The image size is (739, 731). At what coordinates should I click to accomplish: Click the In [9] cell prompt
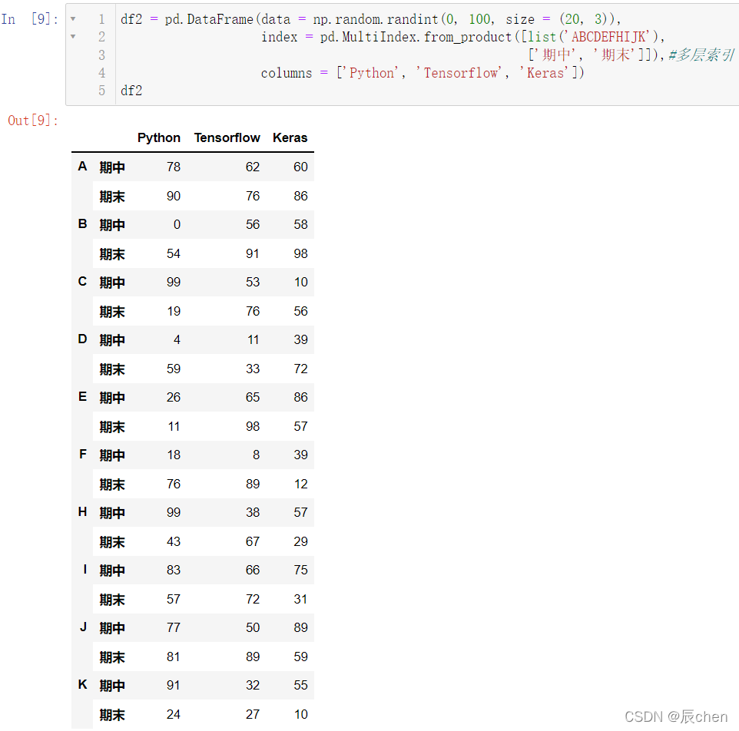pos(30,19)
